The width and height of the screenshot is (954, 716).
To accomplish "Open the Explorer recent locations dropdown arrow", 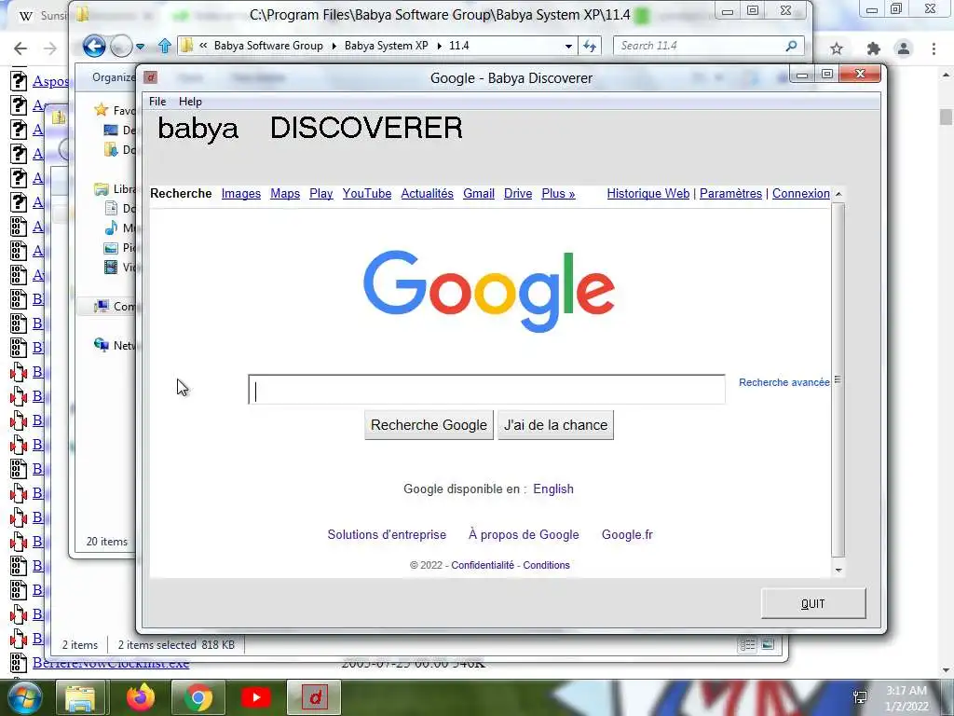I will tap(141, 47).
